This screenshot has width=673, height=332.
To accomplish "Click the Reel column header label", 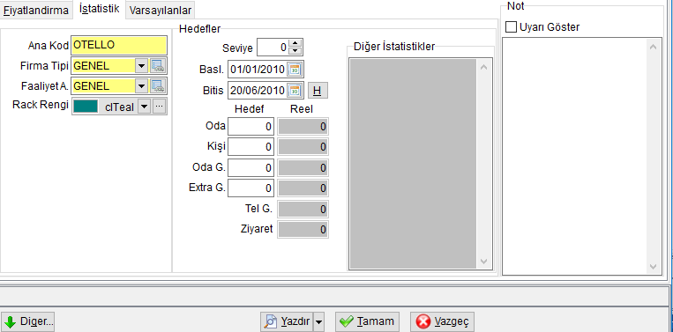I will (302, 109).
